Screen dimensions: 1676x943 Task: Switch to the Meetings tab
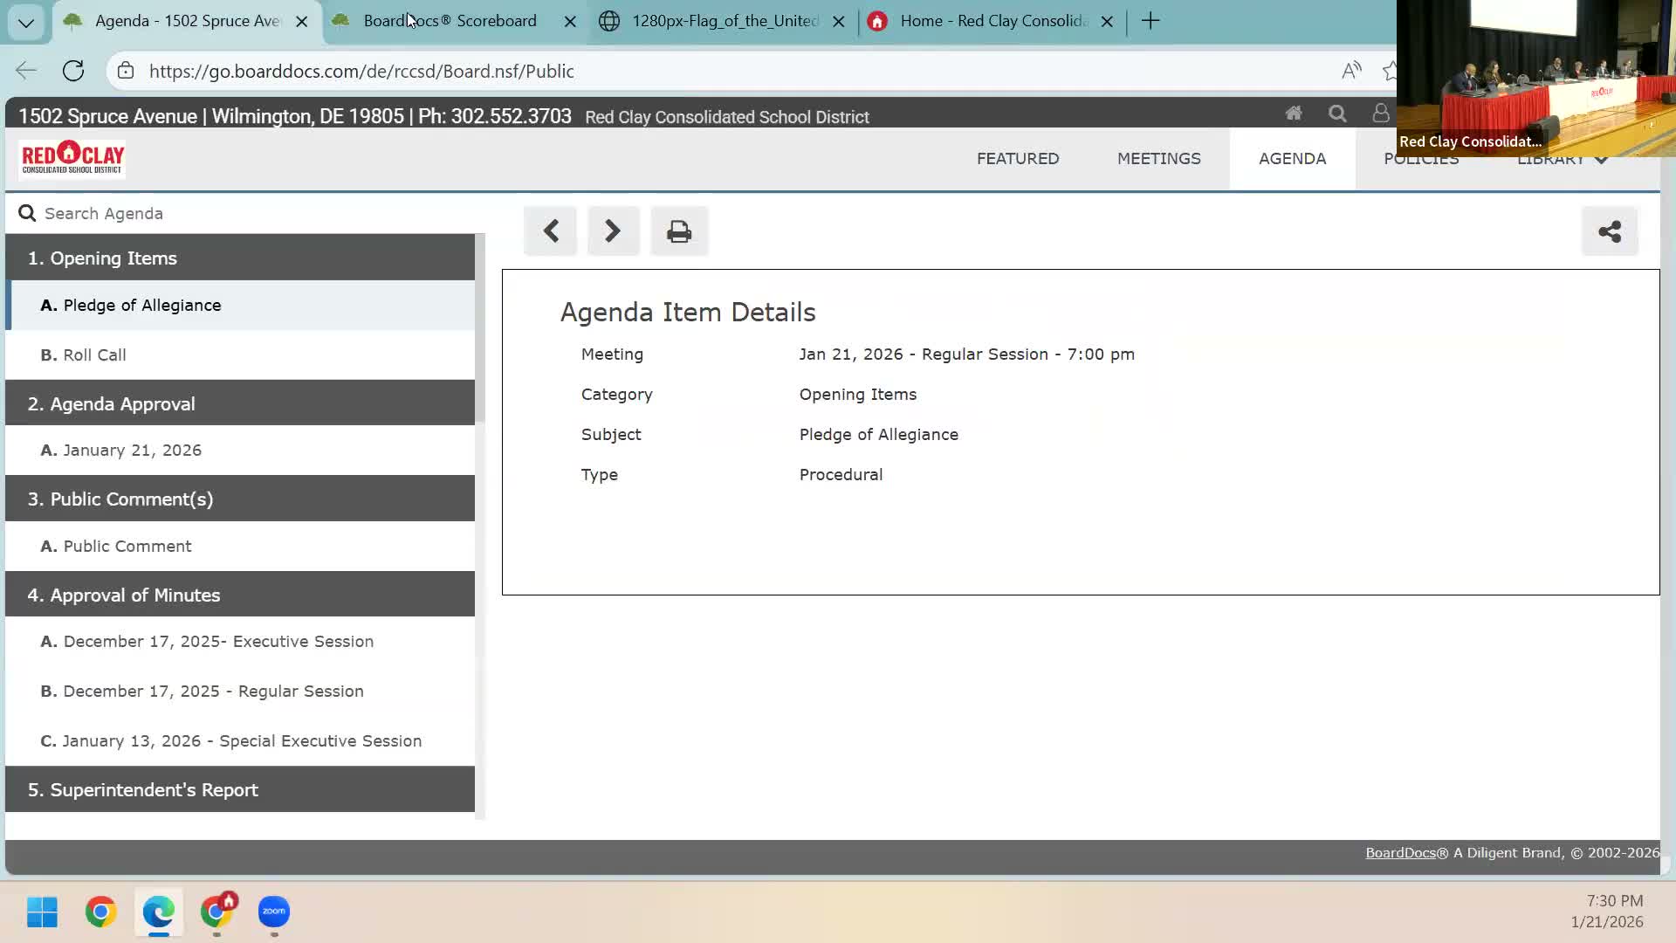(1158, 159)
